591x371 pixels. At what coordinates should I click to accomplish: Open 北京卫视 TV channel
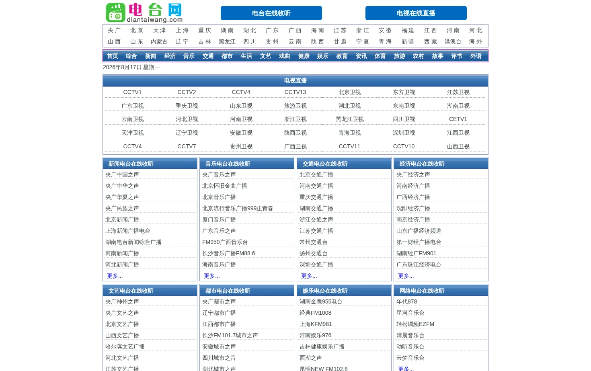(350, 92)
